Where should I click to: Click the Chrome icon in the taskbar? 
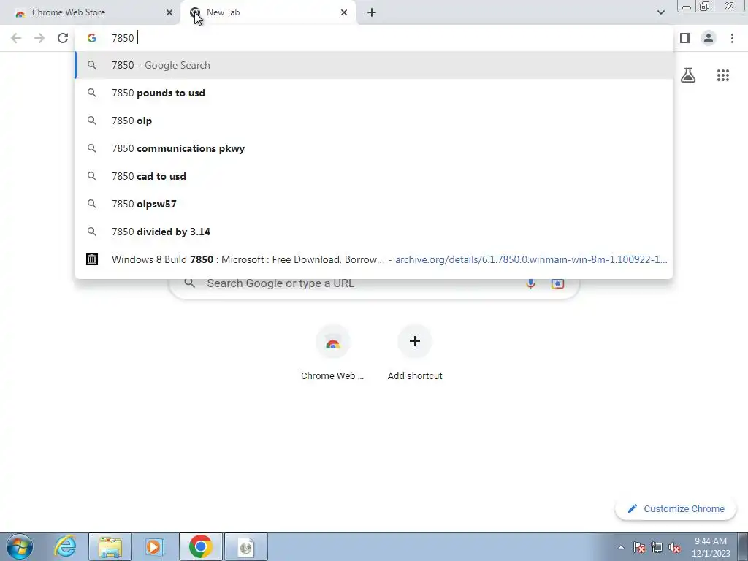(x=200, y=546)
